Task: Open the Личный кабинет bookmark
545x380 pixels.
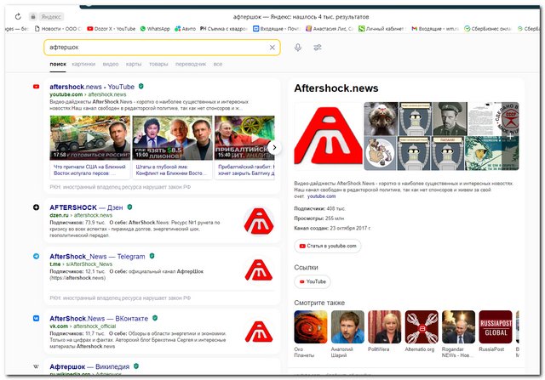Action: (381, 29)
